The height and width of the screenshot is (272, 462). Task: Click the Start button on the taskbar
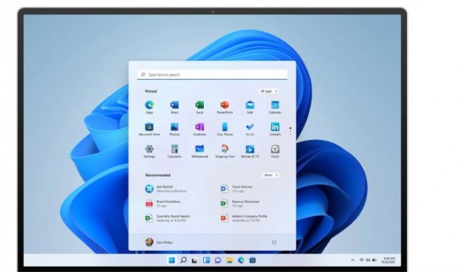(172, 260)
